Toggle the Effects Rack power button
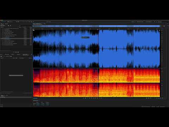Image resolution: width=169 pixels, height=127 pixels. tap(1, 56)
